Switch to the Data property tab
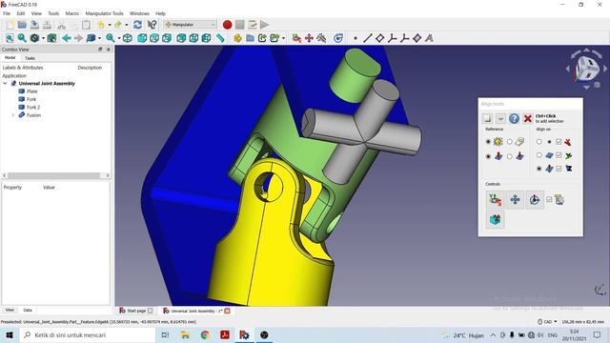 (x=28, y=310)
